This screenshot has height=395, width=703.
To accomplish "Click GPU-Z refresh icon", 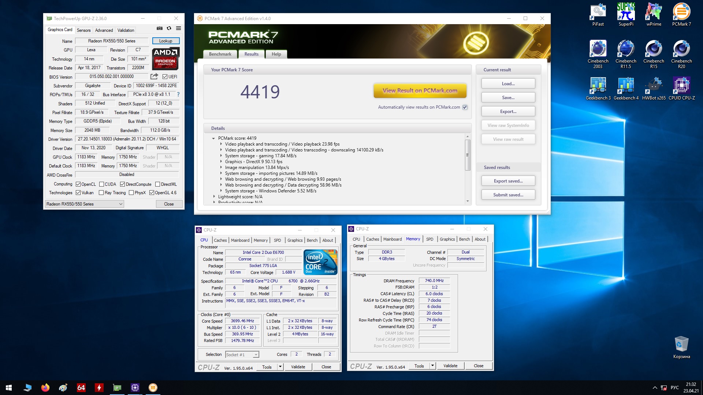I will 169,28.
